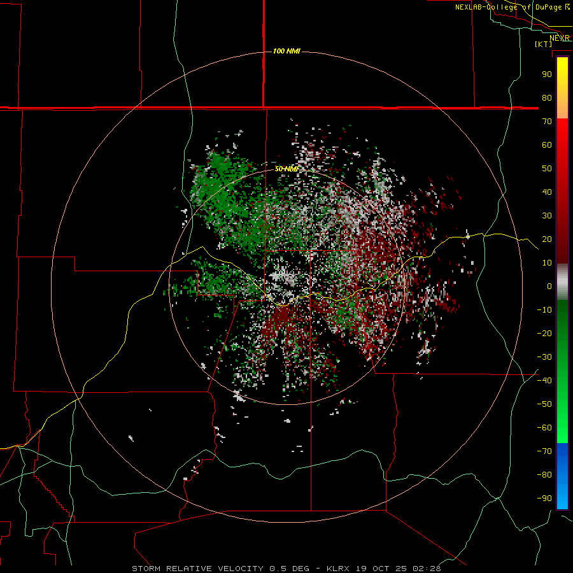
Task: Click the positive "40" scale label
Action: point(547,192)
